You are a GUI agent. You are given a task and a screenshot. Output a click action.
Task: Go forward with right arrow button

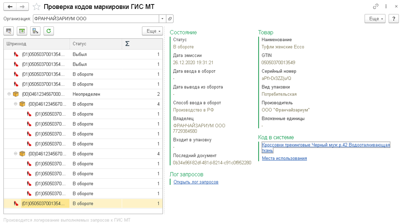pos(22,7)
